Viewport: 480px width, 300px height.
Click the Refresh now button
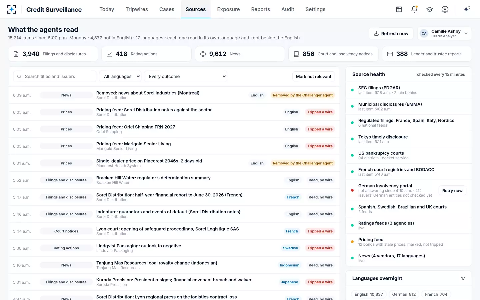tap(391, 33)
